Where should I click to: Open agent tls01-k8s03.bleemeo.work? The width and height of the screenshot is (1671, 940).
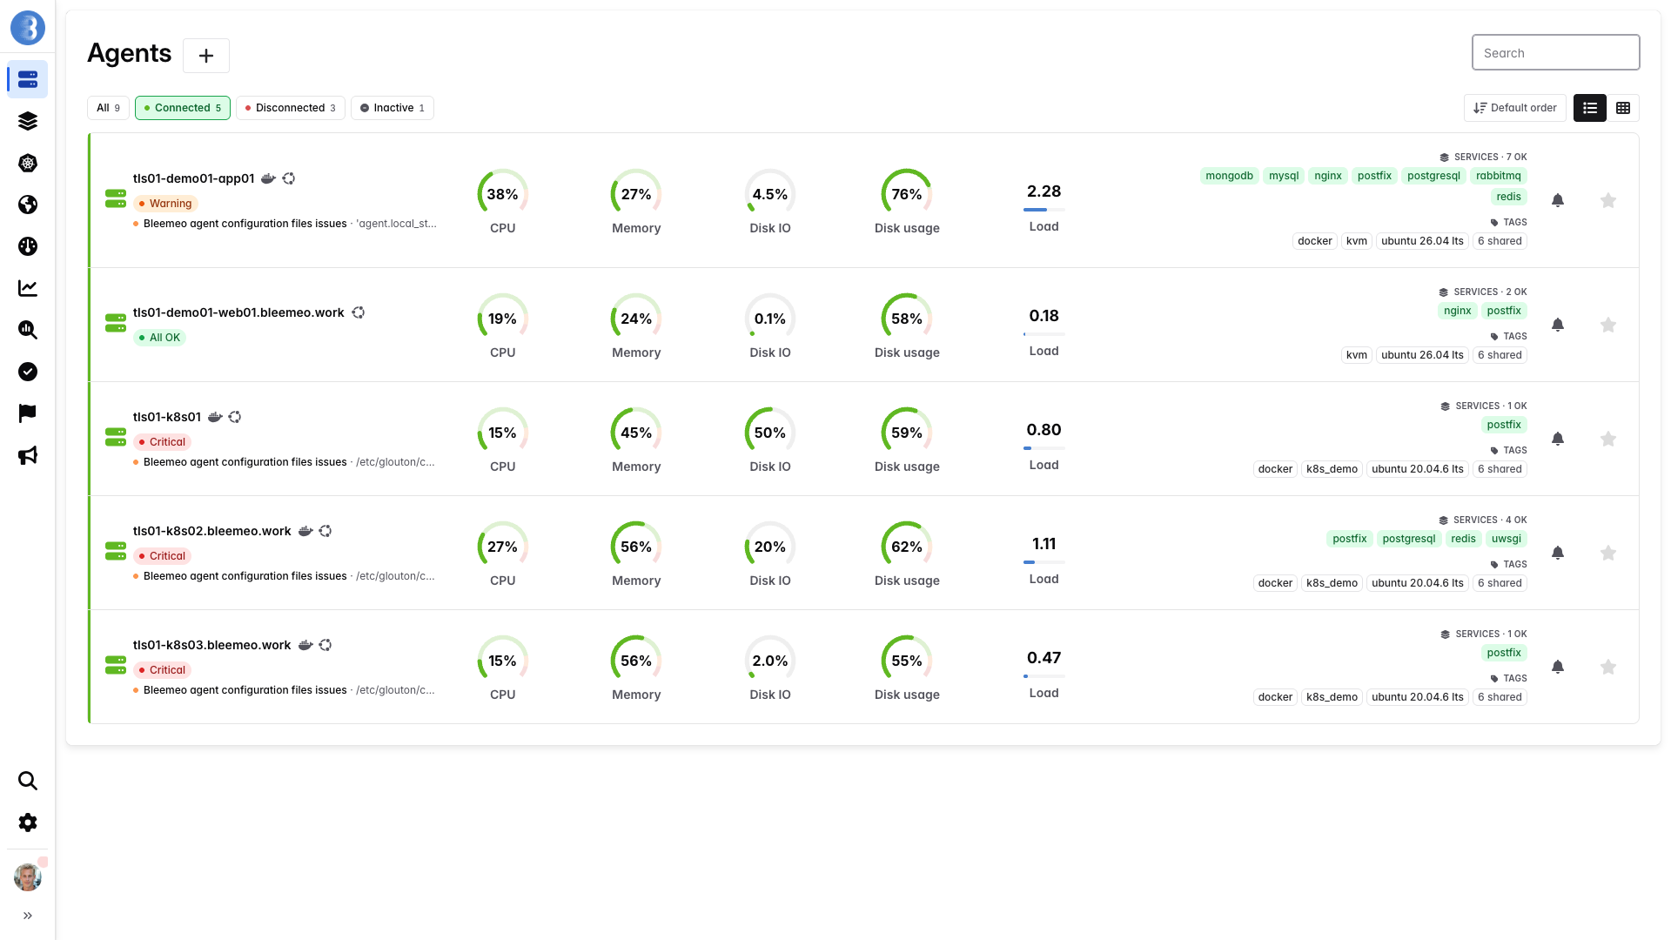212,645
